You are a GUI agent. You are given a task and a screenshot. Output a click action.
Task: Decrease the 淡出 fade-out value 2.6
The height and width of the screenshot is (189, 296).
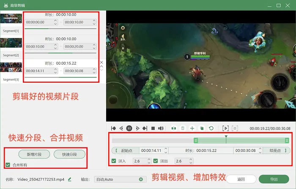191,163
